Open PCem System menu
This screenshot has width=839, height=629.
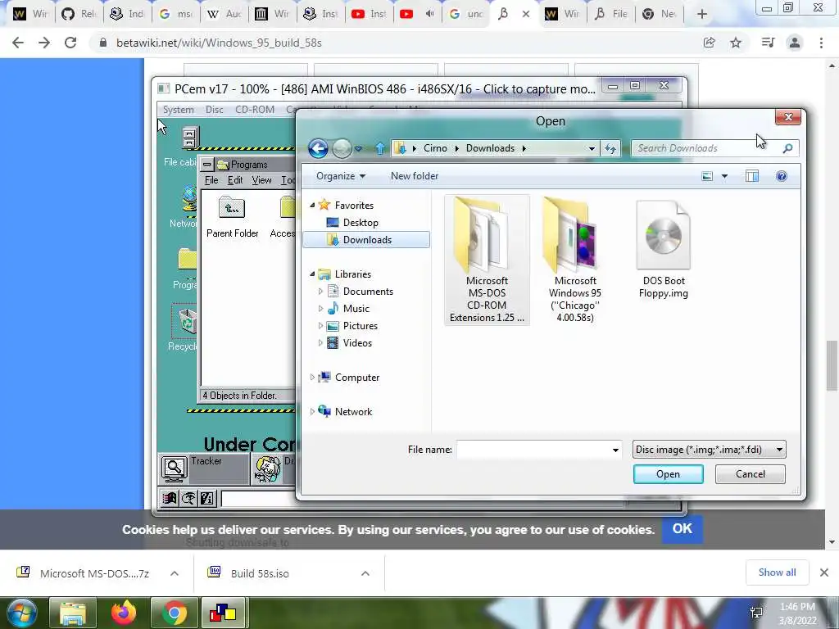[178, 110]
